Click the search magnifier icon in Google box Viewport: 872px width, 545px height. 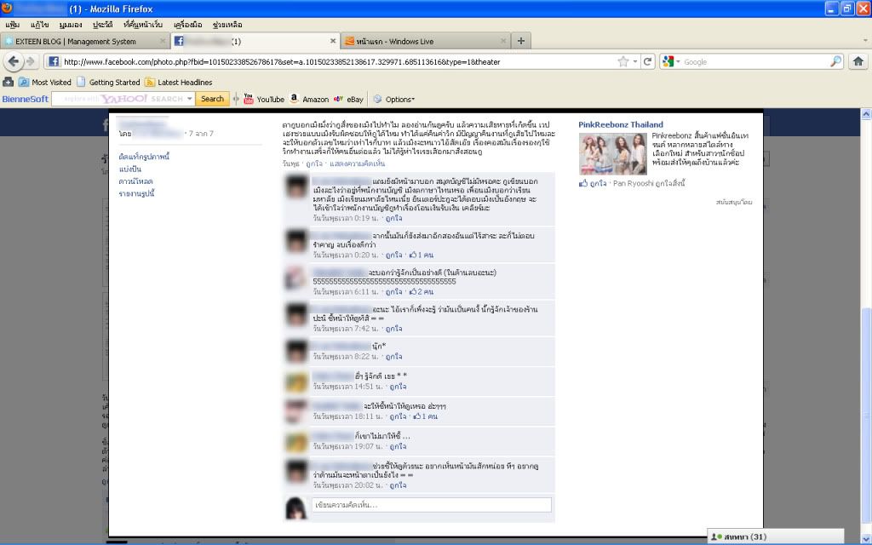[x=836, y=61]
